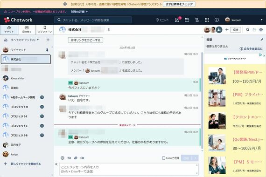Viewport: 266px width, 177px height.
Task: Click plus icon beside すべてのチャット
Action: (48, 40)
